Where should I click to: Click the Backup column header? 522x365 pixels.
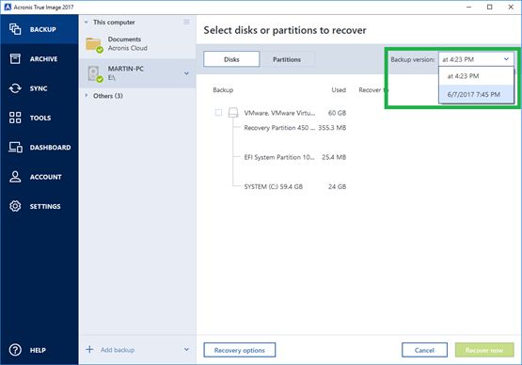(x=223, y=90)
